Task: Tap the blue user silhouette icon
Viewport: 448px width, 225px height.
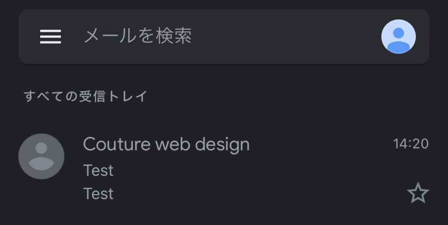Action: [x=398, y=37]
